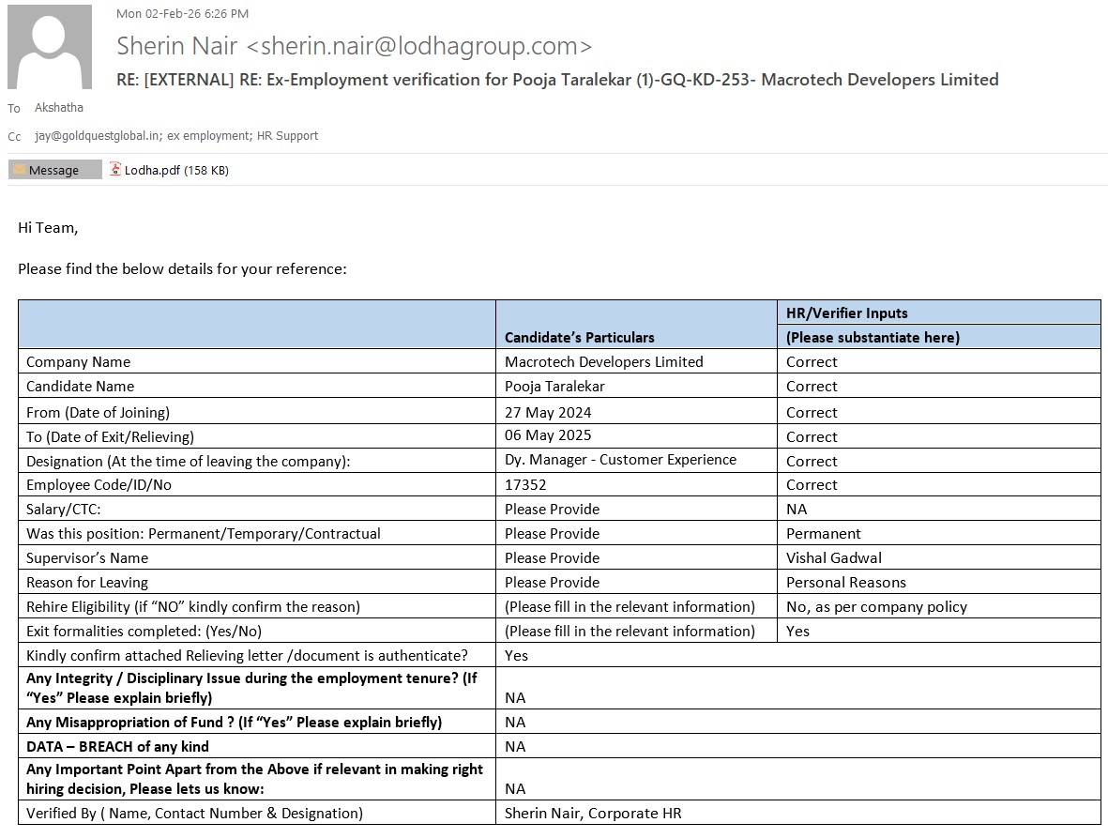Select the 'ex employment' Cc recipient
Viewport: 1108px width, 838px height.
[206, 136]
